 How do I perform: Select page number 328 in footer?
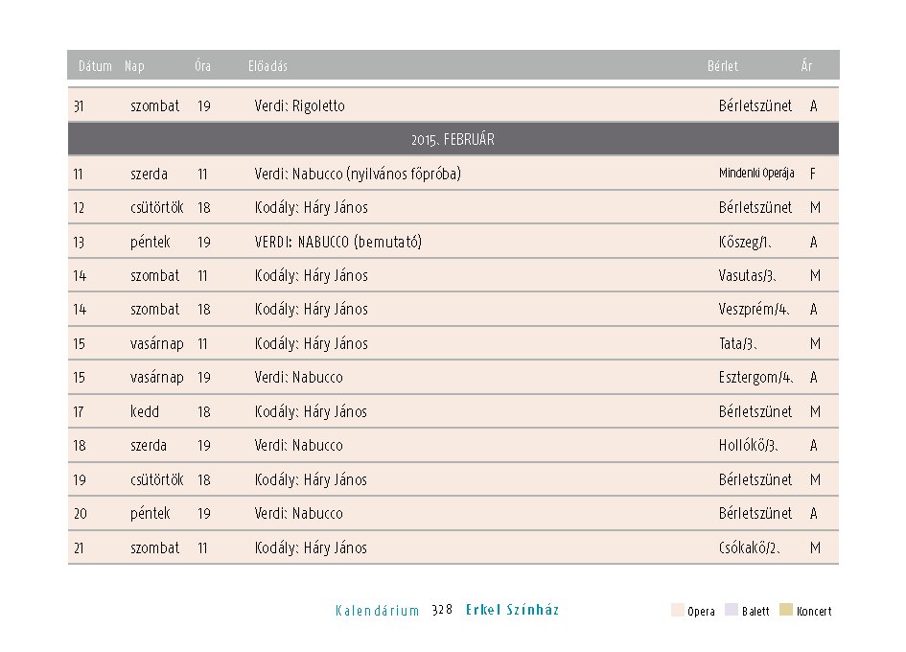point(442,610)
